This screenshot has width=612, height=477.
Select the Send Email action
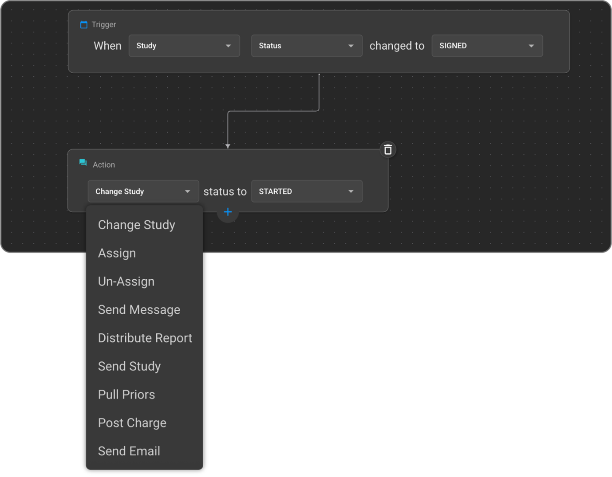pos(129,451)
